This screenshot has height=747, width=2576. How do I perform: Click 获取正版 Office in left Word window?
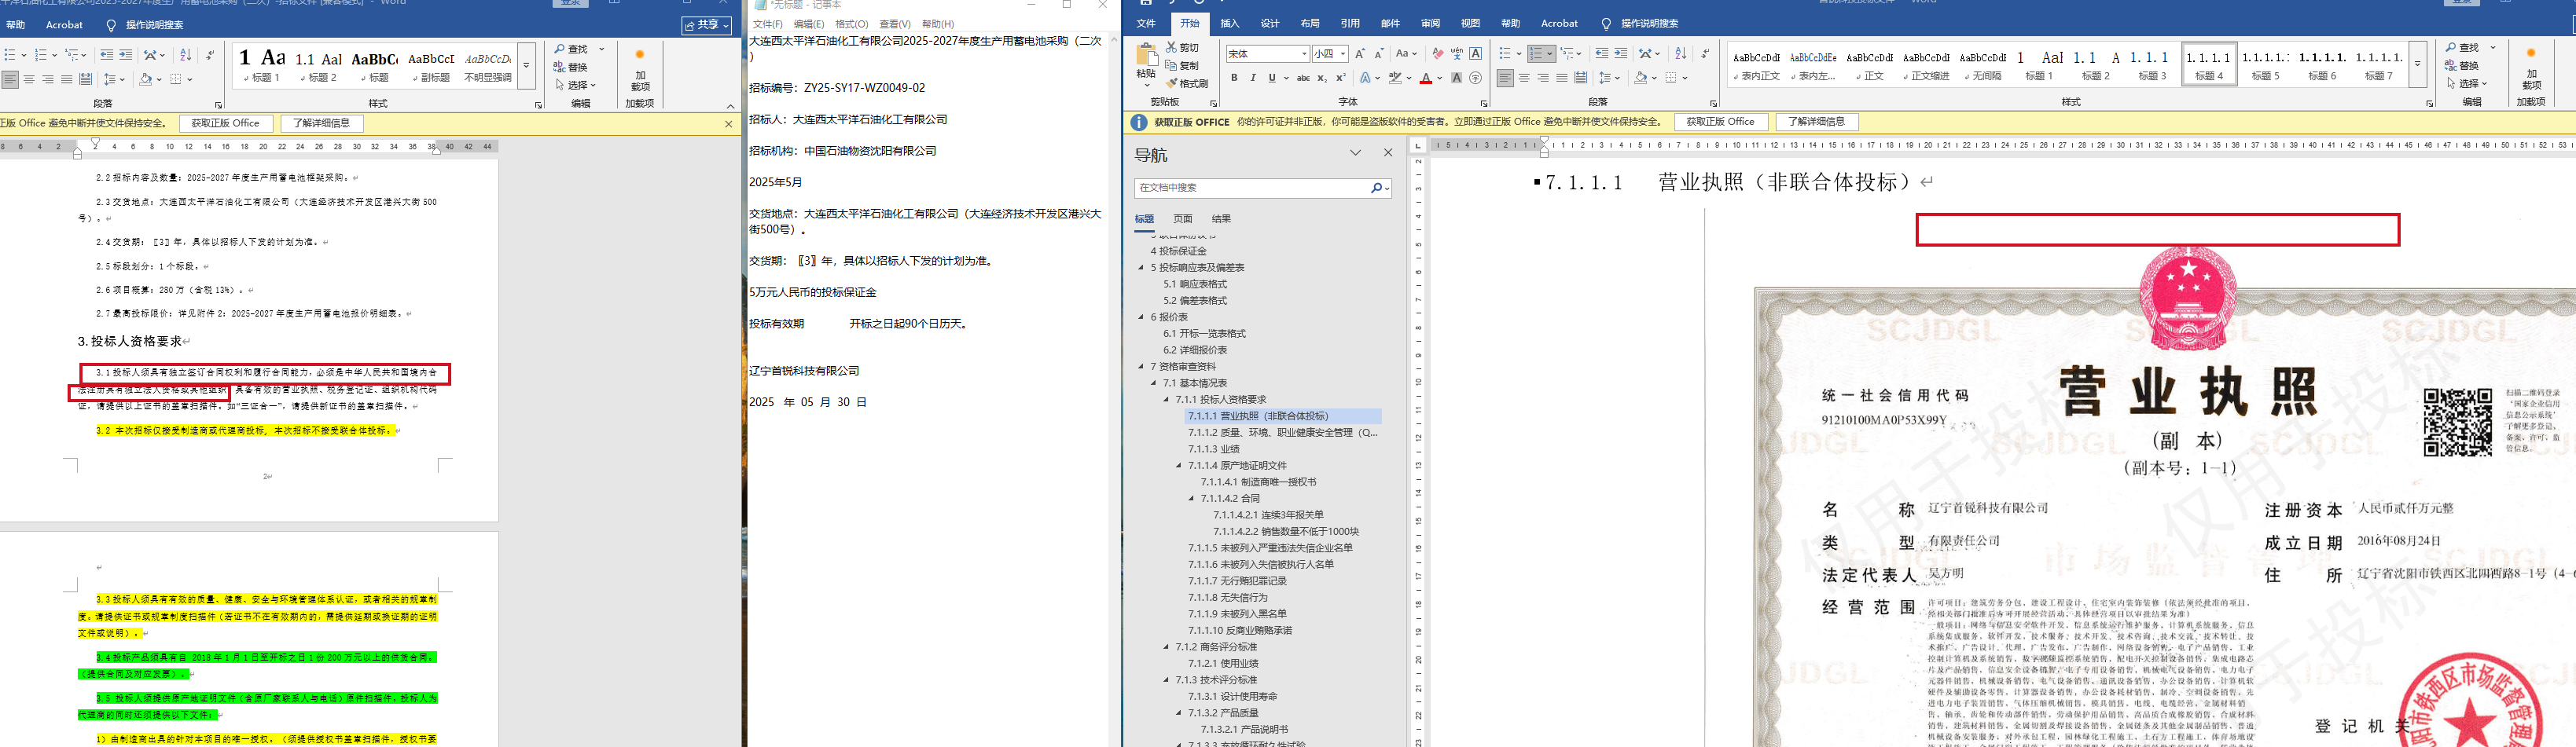click(225, 124)
